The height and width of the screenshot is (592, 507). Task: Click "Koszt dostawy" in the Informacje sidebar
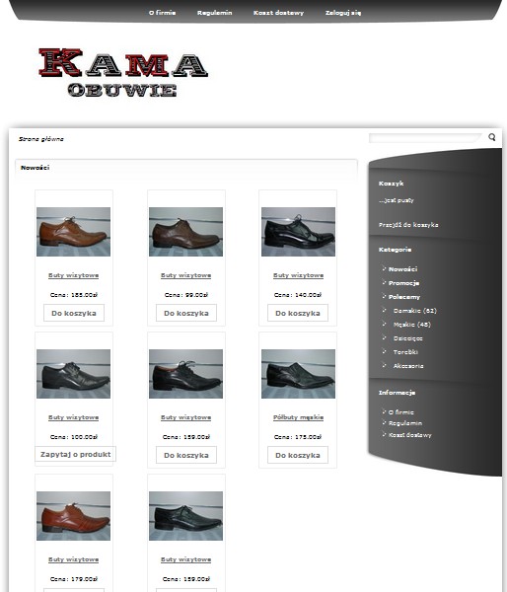(410, 435)
